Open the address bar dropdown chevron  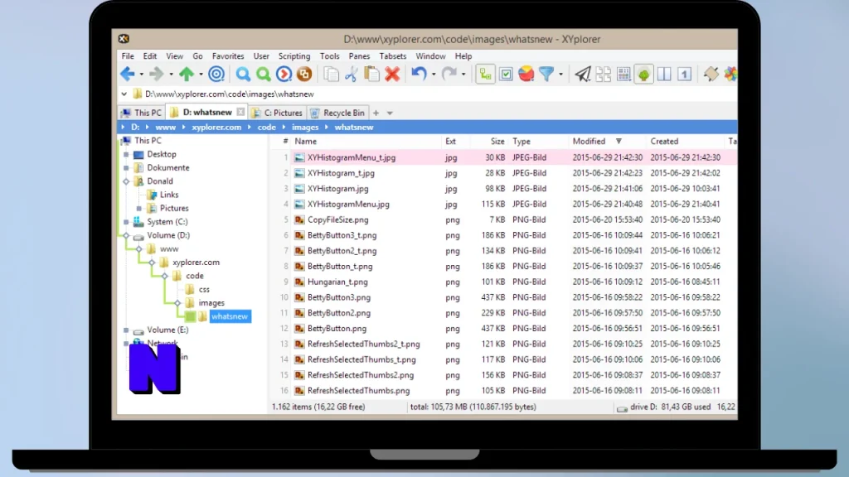coord(124,94)
